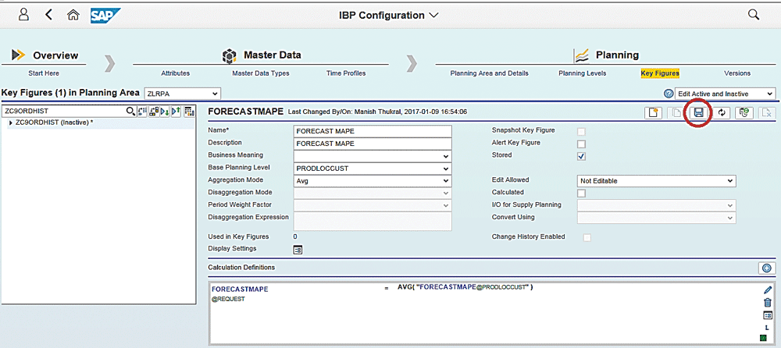This screenshot has width=781, height=348.
Task: Open the ZLRPA planning area dropdown
Action: click(x=182, y=93)
